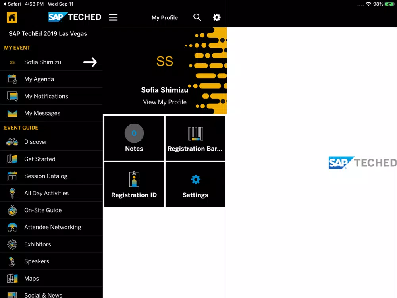Open My Messages menu item
Viewport: 397px width, 298px height.
tap(51, 113)
